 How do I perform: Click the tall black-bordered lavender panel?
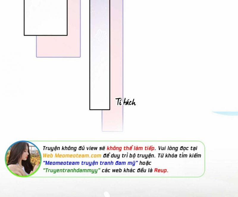pyautogui.click(x=100, y=55)
